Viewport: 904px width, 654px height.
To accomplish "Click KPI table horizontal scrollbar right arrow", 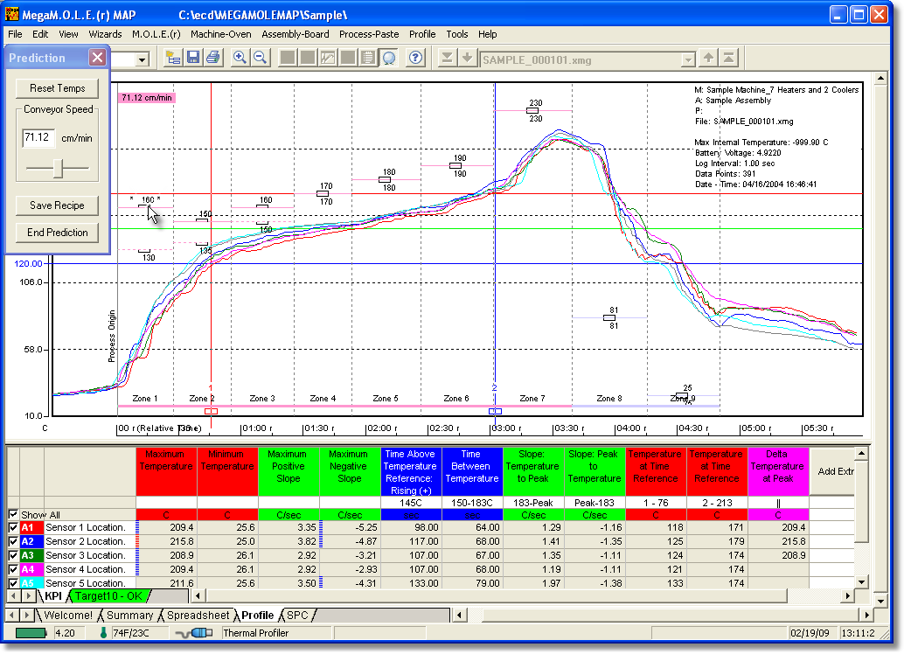I will pos(847,595).
